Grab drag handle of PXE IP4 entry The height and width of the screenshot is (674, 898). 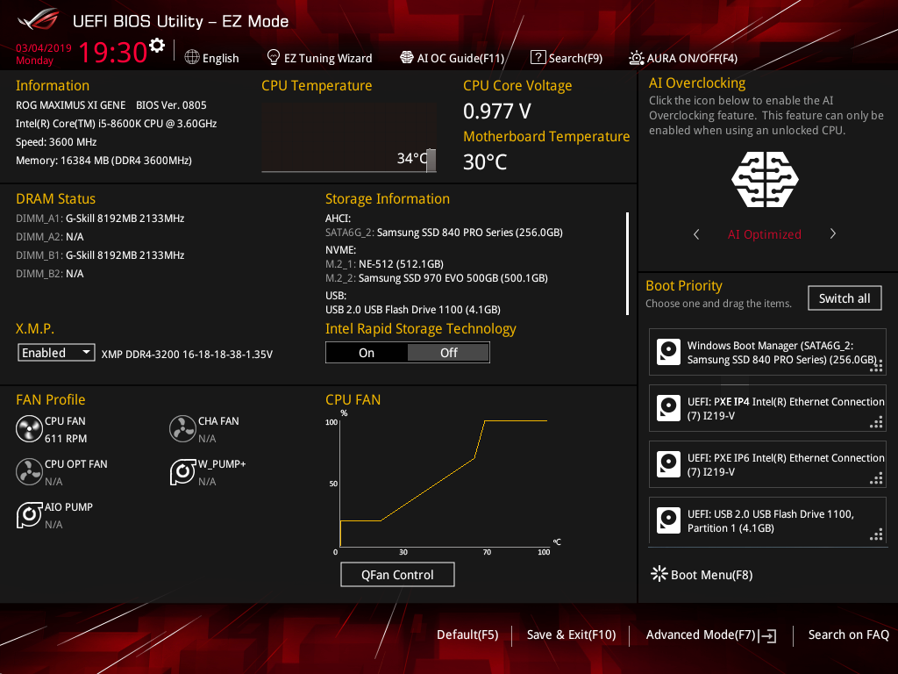click(876, 422)
